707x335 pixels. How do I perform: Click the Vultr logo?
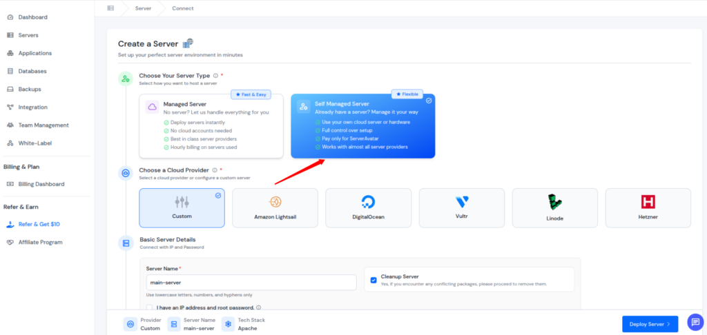coord(462,202)
